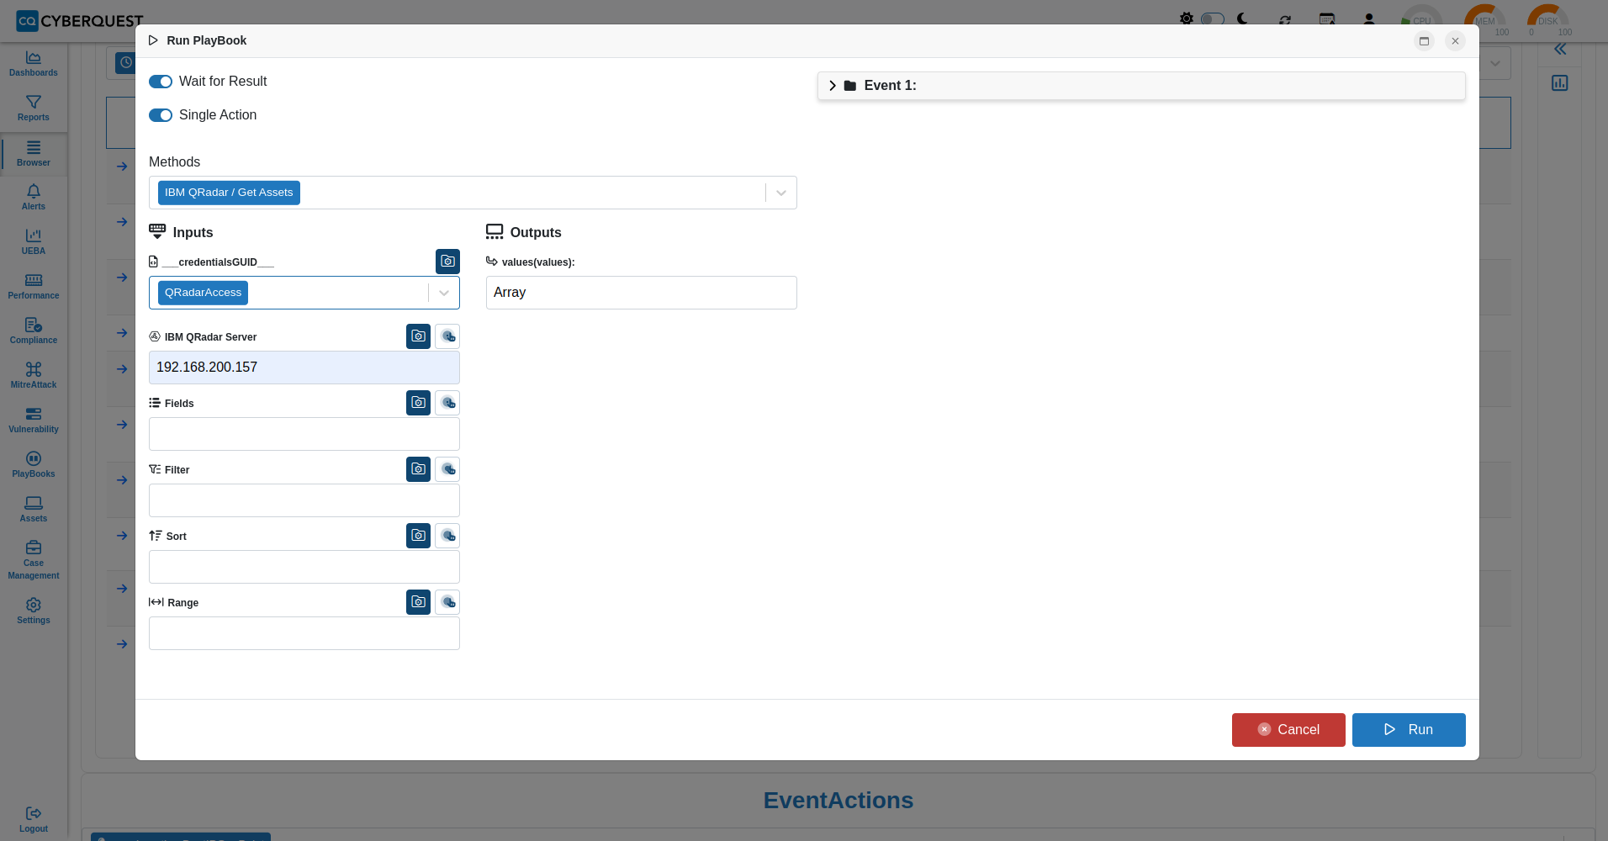The image size is (1608, 841).
Task: Click the camera icon for Sort
Action: click(x=418, y=536)
